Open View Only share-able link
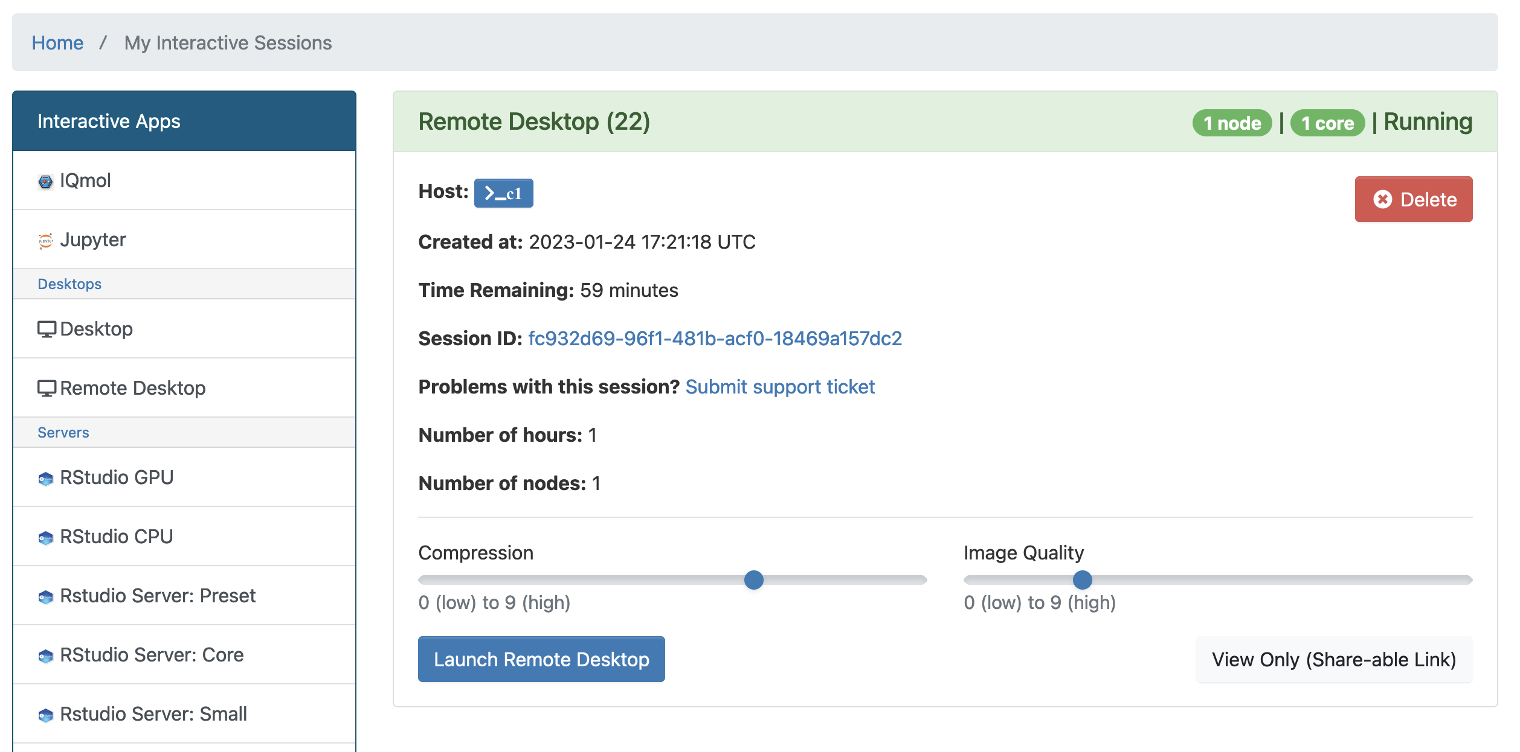This screenshot has width=1520, height=752. tap(1333, 659)
